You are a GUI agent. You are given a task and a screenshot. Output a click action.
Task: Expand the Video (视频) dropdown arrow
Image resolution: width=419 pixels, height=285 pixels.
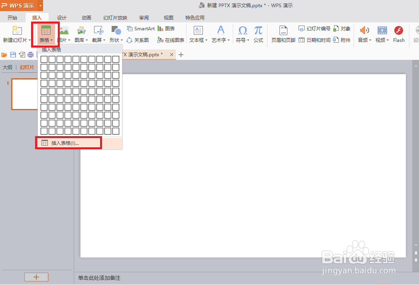click(x=388, y=40)
